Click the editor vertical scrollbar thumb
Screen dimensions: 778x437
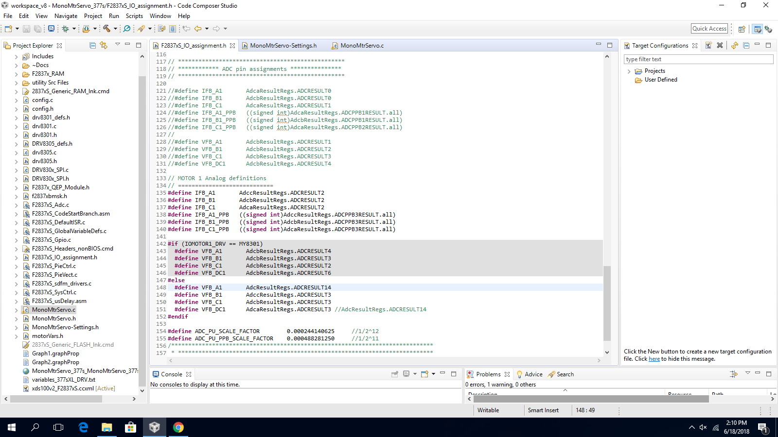coord(607,303)
